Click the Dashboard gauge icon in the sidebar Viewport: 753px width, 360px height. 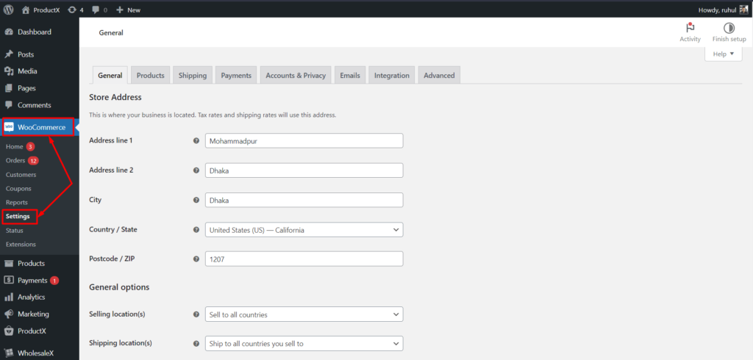pyautogui.click(x=9, y=32)
